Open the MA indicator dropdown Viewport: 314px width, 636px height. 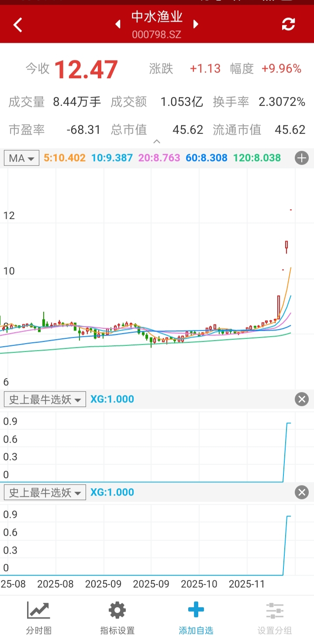click(x=21, y=158)
